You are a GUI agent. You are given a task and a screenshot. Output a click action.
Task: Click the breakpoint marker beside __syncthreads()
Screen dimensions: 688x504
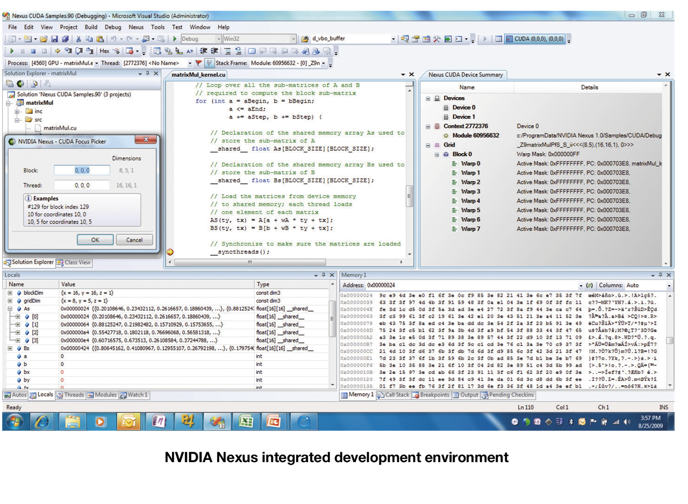pos(171,251)
